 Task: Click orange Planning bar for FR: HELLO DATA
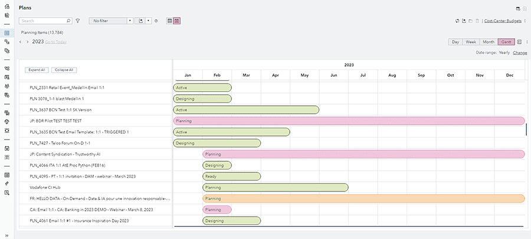tap(363, 198)
